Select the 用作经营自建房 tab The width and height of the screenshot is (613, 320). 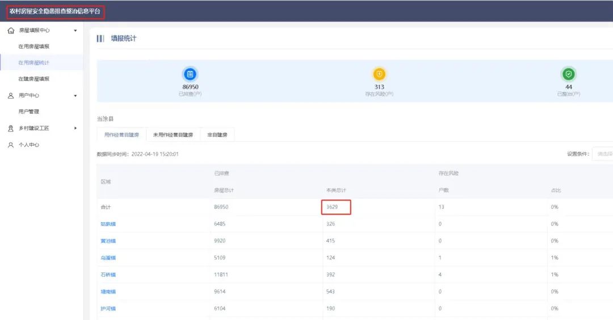[x=121, y=135]
